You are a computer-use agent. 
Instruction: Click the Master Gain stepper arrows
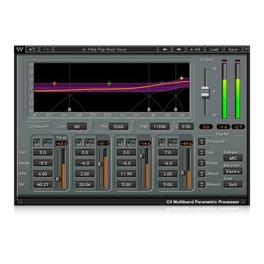click(x=202, y=152)
